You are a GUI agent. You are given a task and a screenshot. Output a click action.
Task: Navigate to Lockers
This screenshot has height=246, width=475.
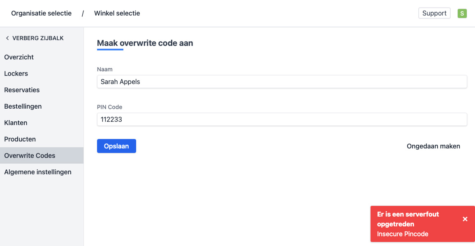tap(16, 73)
